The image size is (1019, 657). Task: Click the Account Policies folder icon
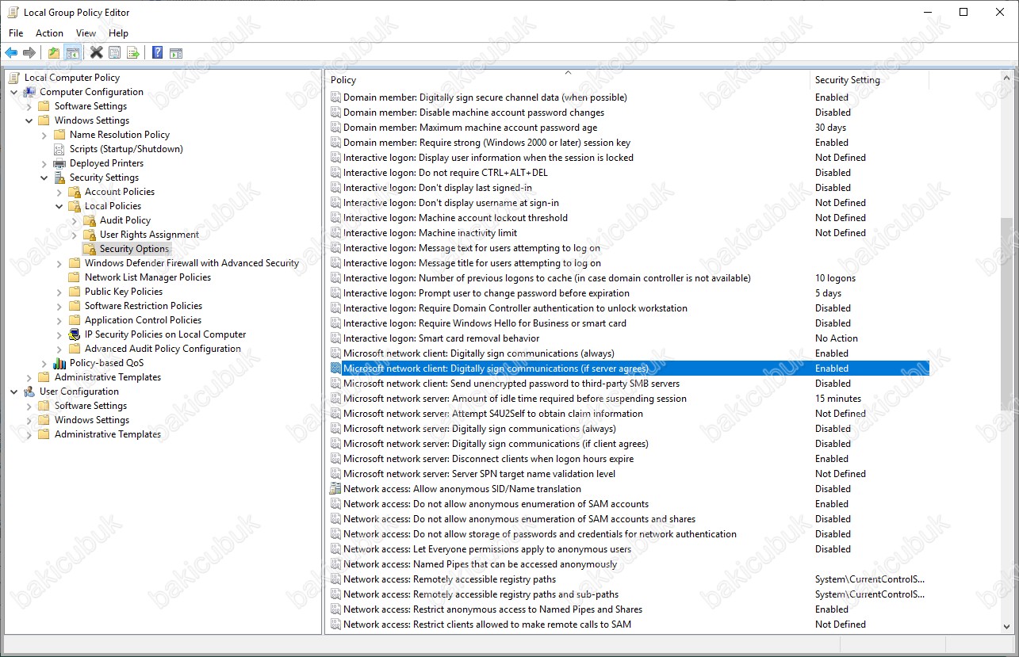coord(75,192)
